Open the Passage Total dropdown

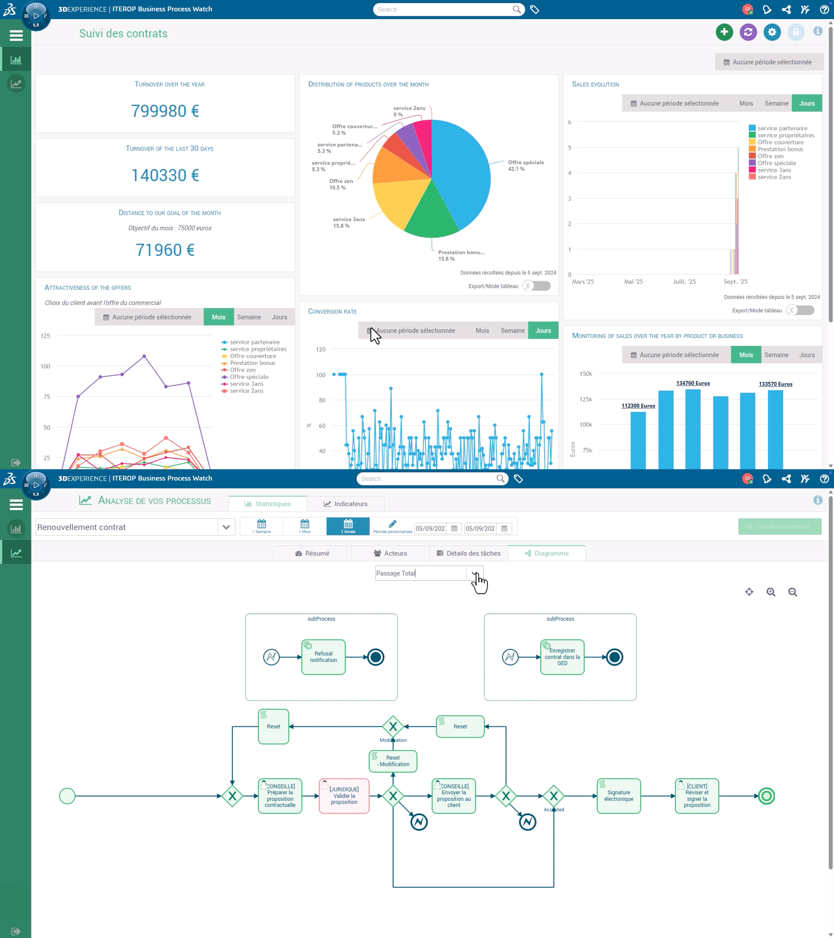click(475, 573)
